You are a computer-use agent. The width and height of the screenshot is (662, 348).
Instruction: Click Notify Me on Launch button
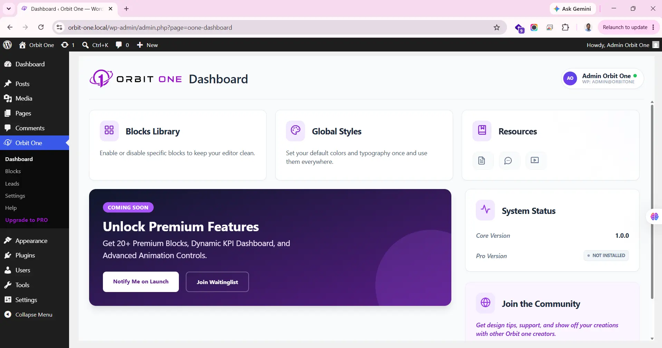point(141,282)
